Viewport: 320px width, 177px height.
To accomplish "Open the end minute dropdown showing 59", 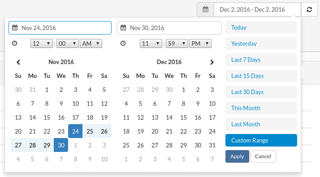I will (177, 43).
